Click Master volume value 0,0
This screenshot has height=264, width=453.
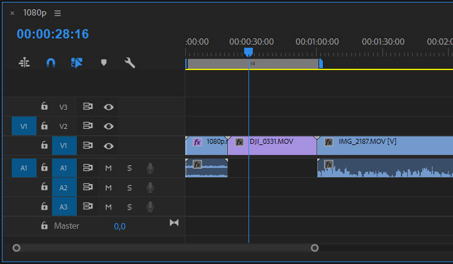point(120,226)
